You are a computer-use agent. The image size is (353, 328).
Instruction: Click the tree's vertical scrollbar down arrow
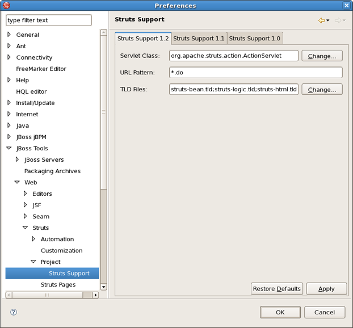(103, 287)
